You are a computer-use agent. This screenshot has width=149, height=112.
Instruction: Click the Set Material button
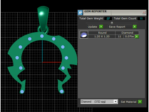coord(129,102)
